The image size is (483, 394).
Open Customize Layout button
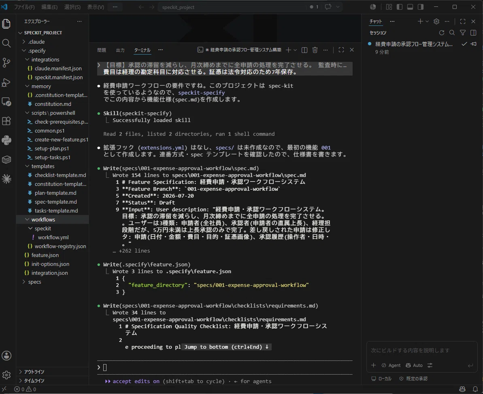tap(389, 7)
